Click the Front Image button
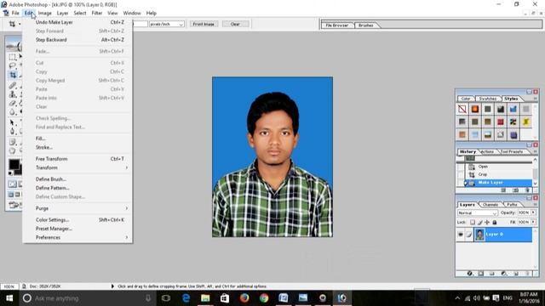 [x=204, y=24]
